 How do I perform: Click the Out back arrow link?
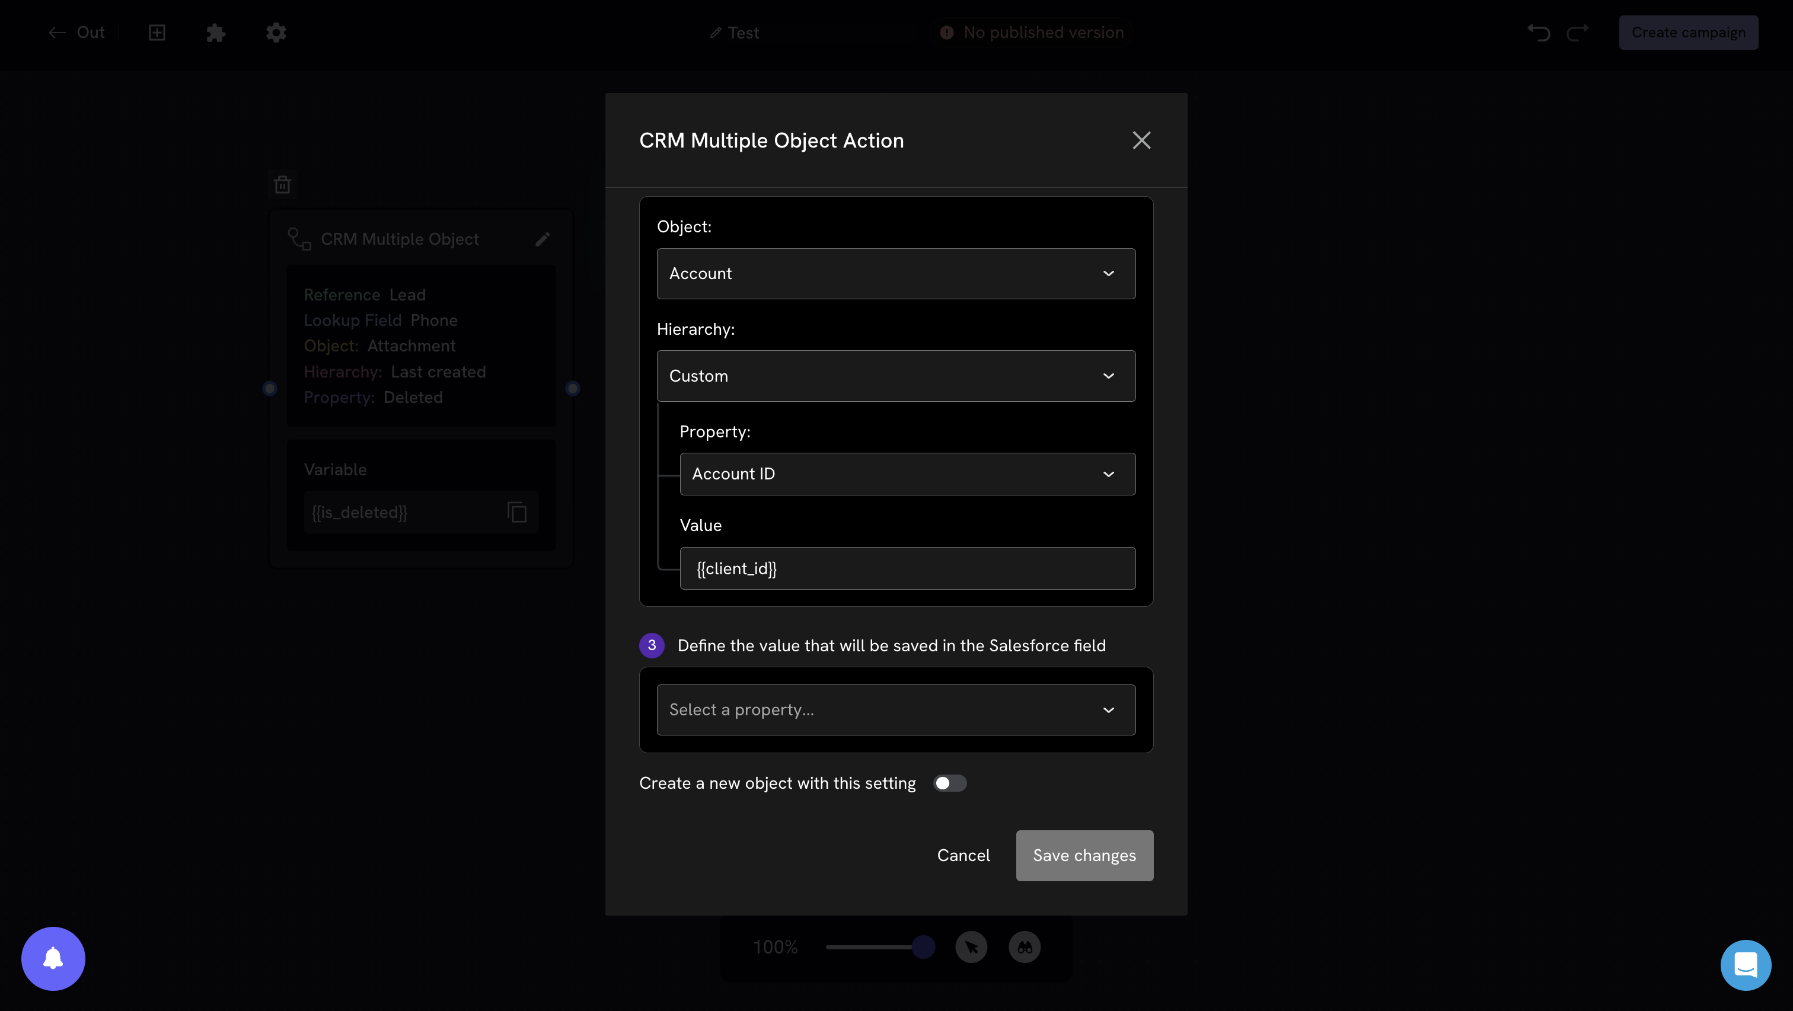click(x=76, y=33)
